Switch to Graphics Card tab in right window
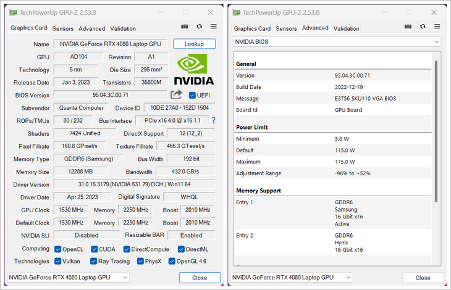The image size is (451, 290). (x=252, y=29)
